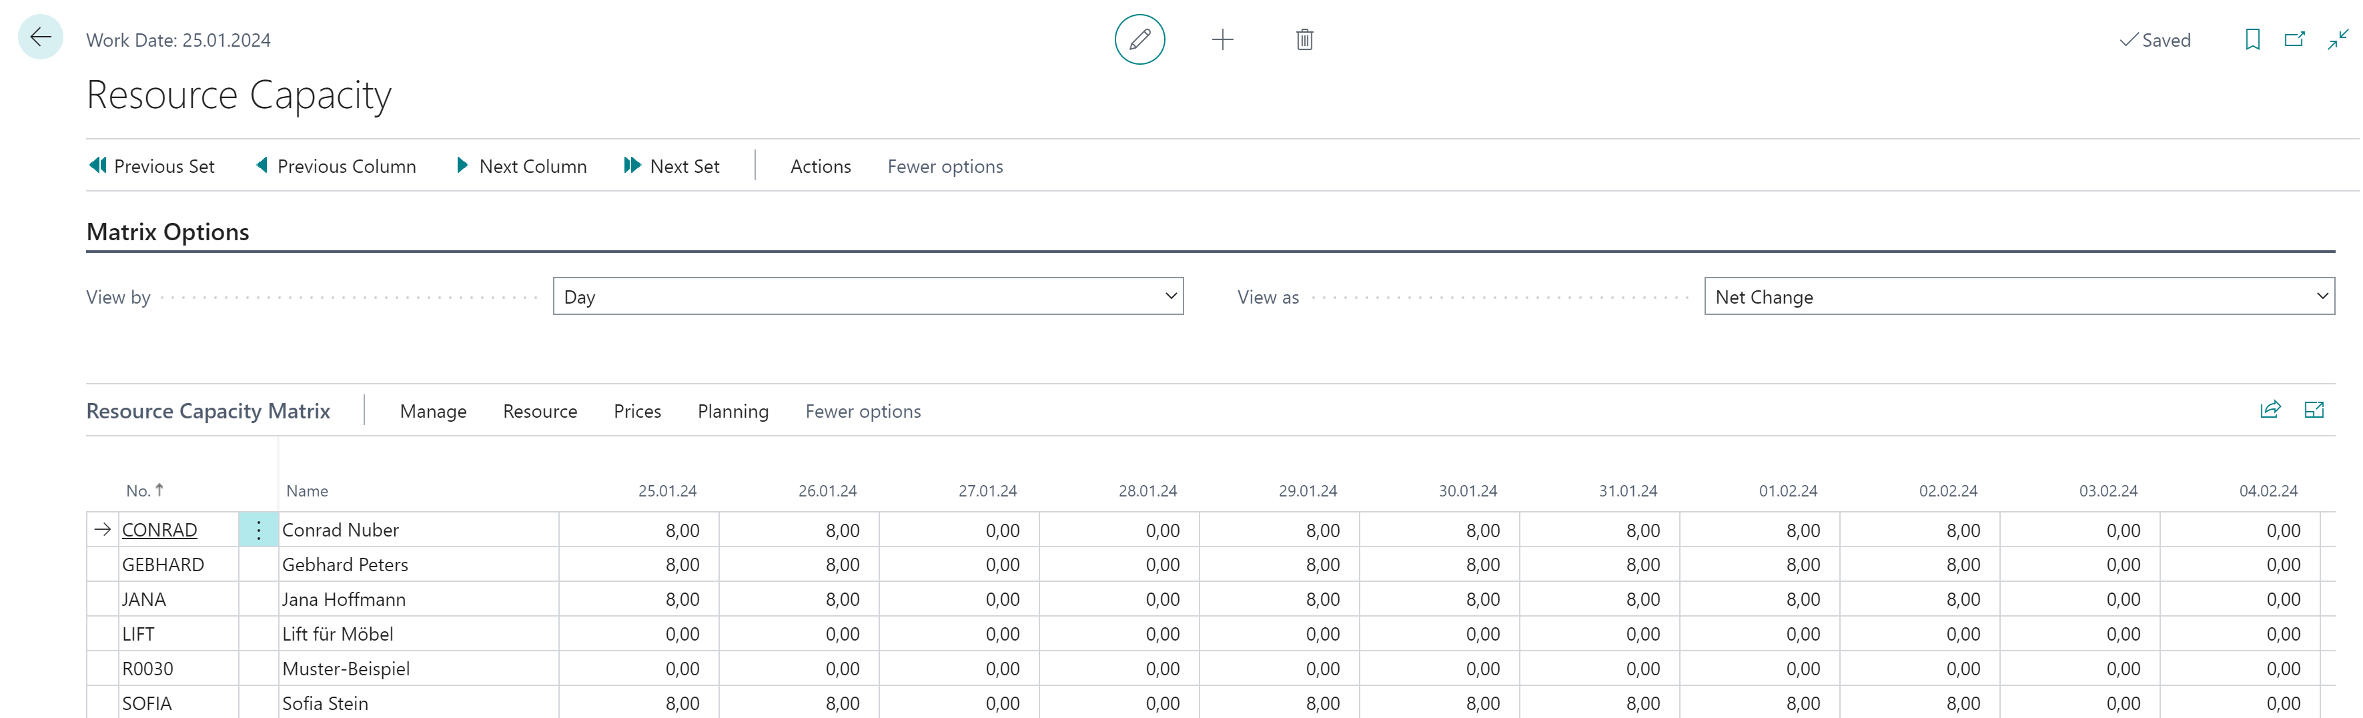
Task: Select the JANA row number
Action: click(x=144, y=600)
